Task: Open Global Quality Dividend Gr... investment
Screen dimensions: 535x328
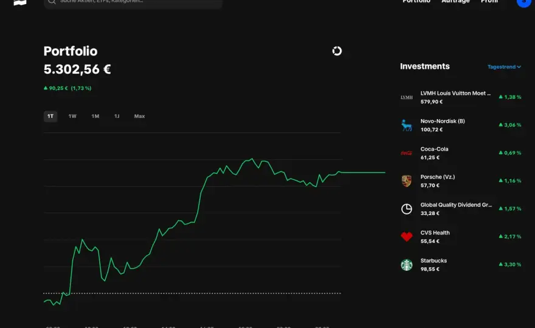Action: coord(461,209)
